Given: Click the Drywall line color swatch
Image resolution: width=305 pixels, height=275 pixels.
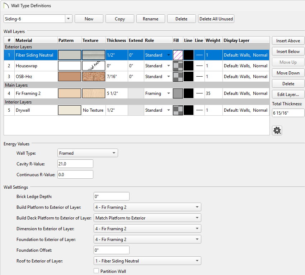Looking at the screenshot, I should [x=188, y=110].
